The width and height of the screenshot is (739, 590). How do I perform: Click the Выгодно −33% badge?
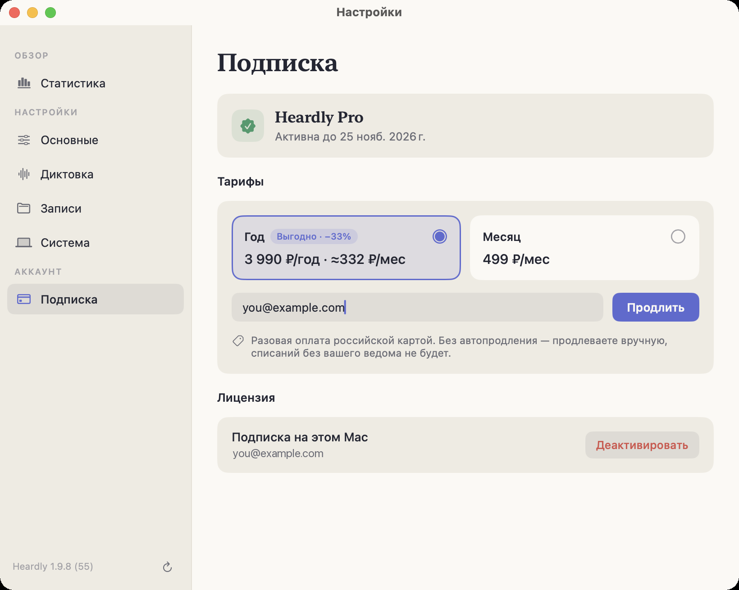(314, 236)
